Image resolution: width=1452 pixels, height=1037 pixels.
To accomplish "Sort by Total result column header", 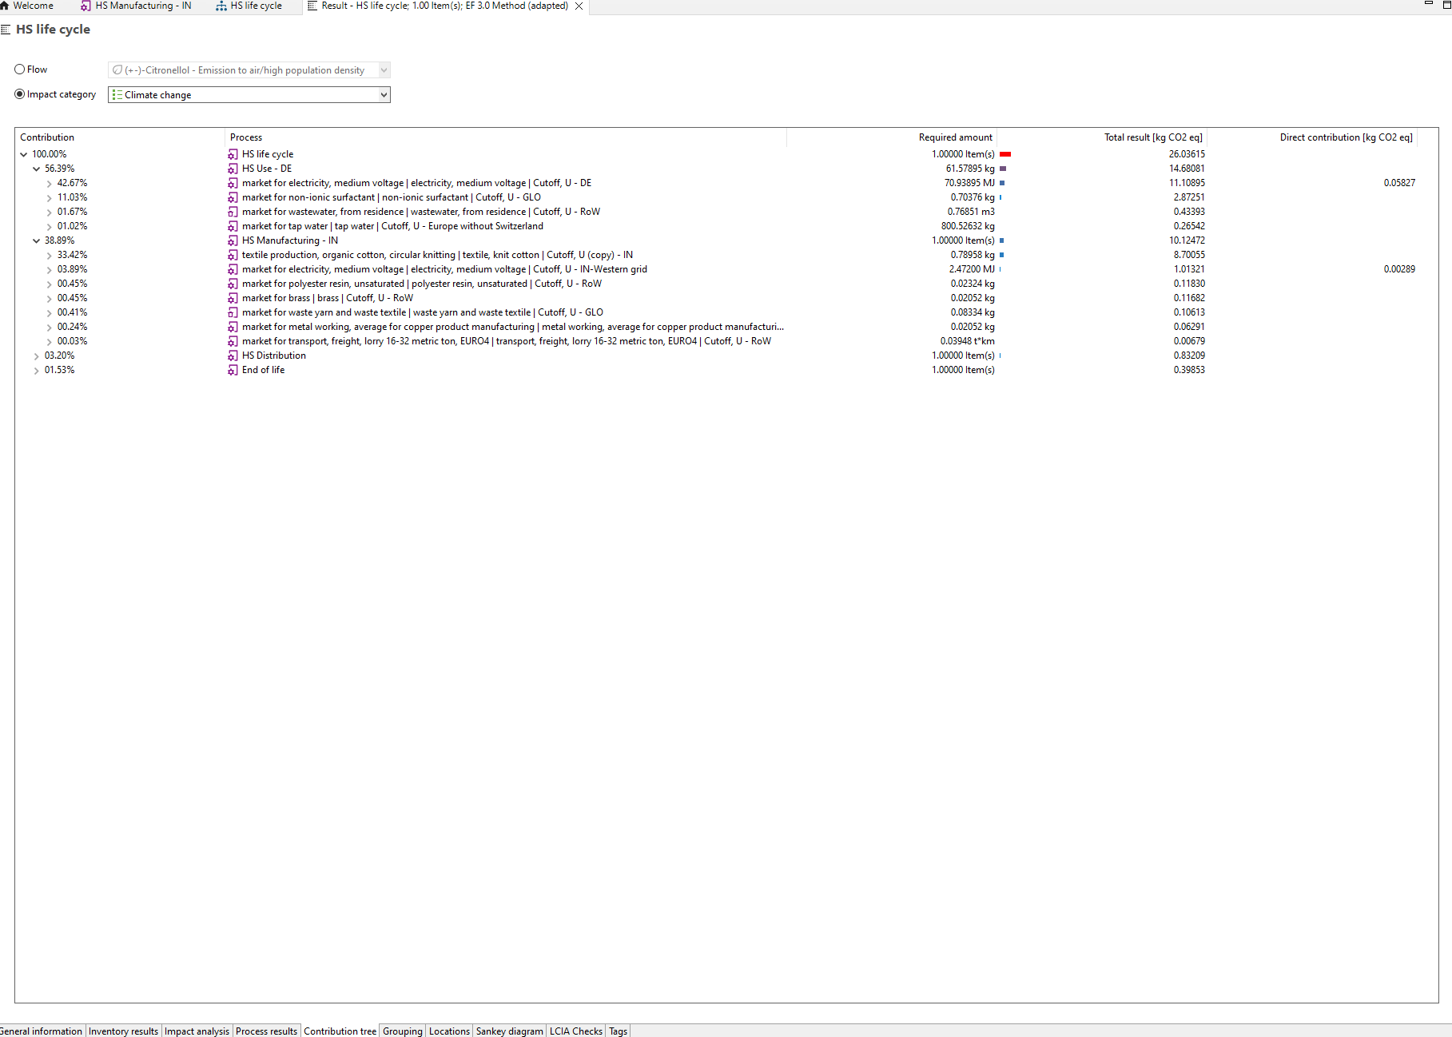I will click(x=1152, y=137).
